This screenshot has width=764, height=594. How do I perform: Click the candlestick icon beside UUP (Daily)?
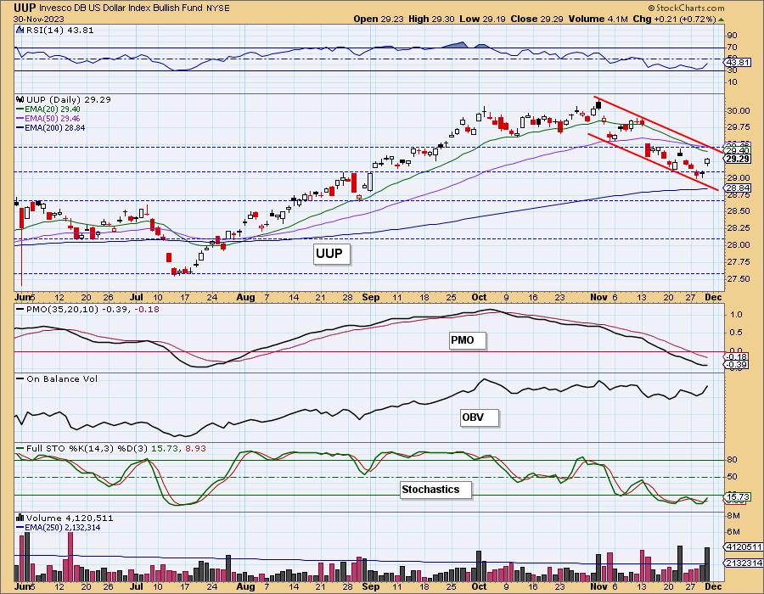[x=20, y=99]
